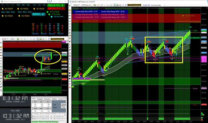
Task: Select the text T tool in the Renko chart side toolbar
Action: [70, 64]
